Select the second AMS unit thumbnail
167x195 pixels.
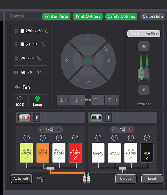(x=96, y=117)
